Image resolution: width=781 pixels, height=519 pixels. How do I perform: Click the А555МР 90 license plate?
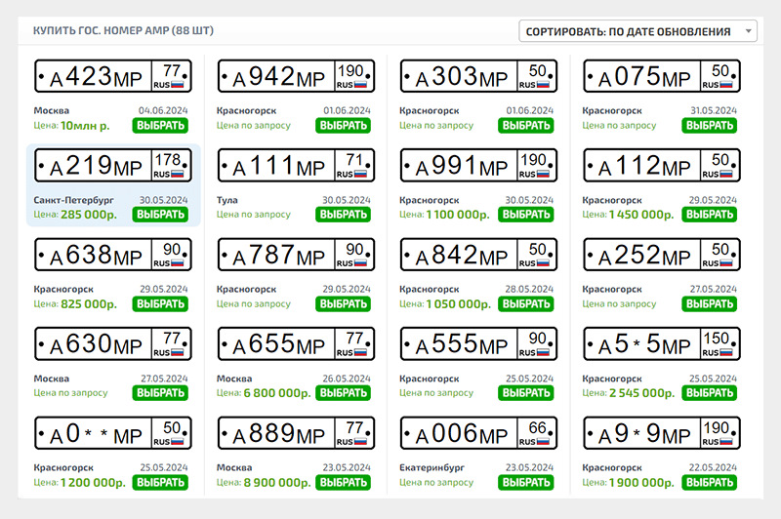(x=478, y=343)
